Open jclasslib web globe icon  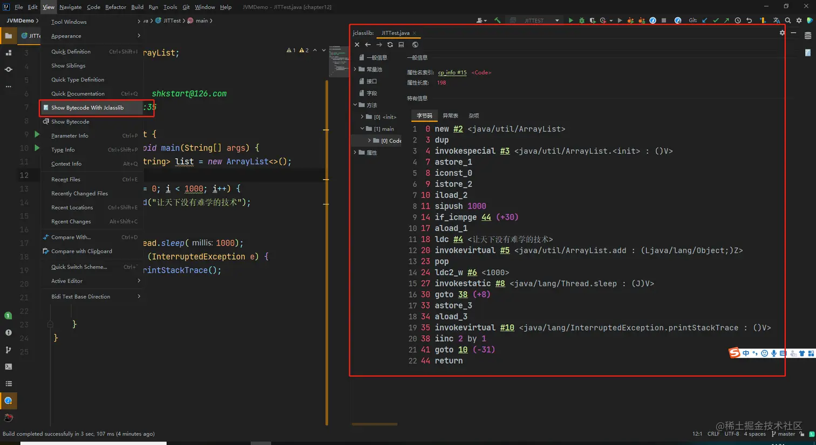point(415,45)
